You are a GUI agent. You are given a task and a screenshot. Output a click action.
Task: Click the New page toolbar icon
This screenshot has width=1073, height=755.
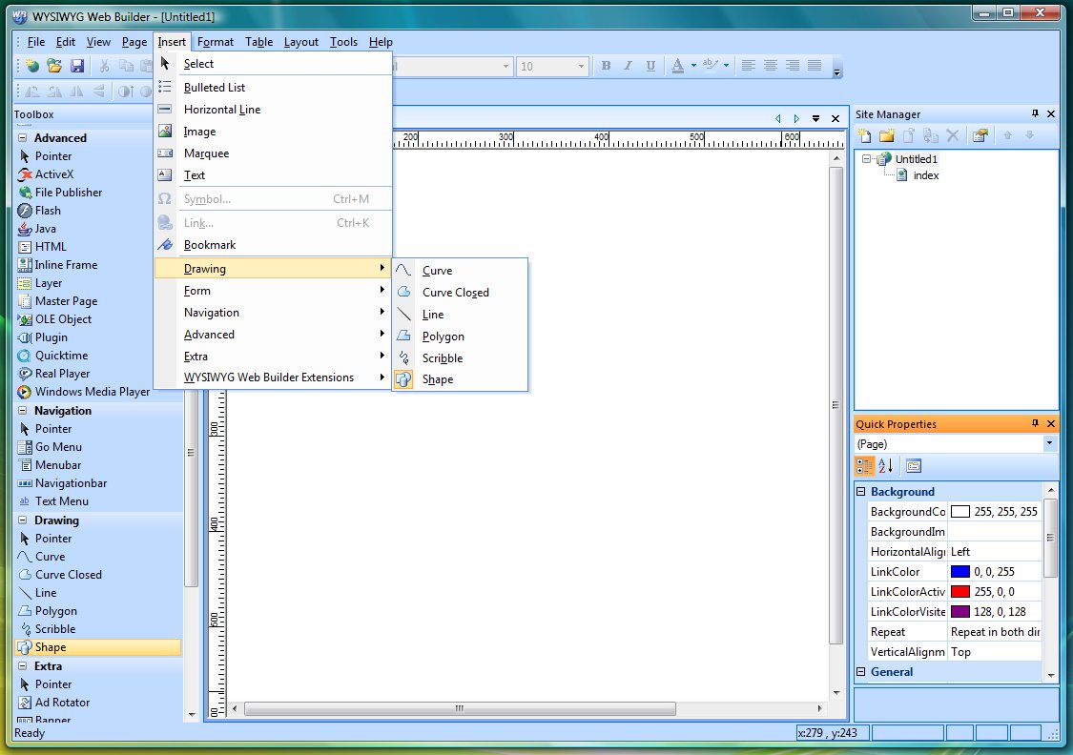32,66
